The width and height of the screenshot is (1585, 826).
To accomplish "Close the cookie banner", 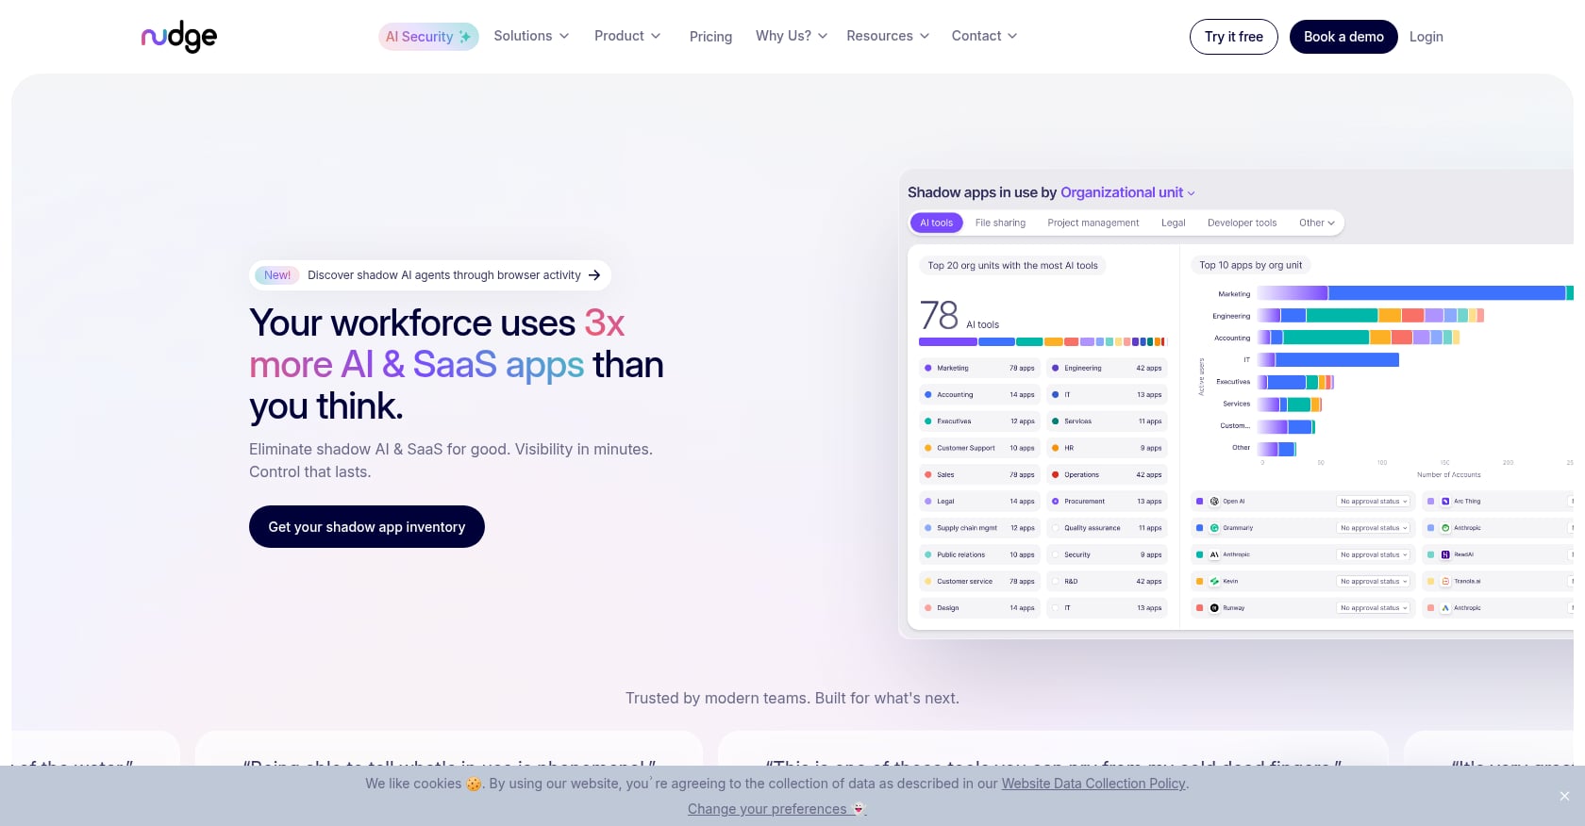I will pos(1564,796).
